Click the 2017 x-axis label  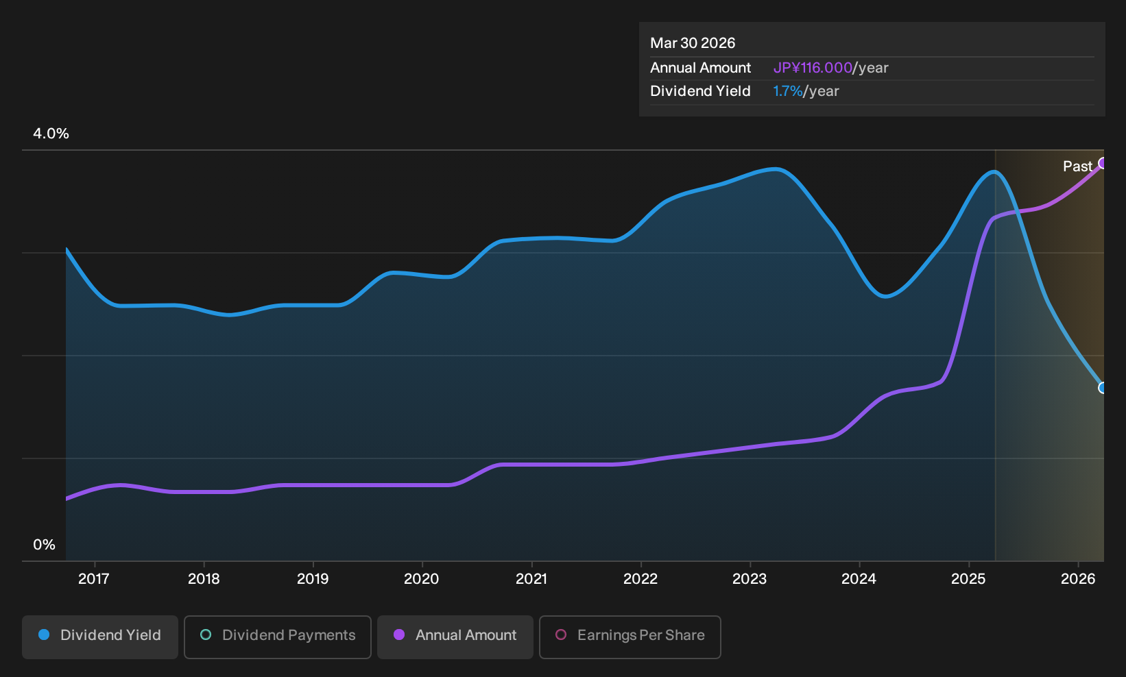pyautogui.click(x=94, y=579)
